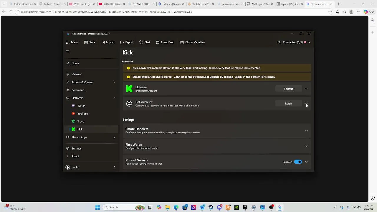377x212 pixels.
Task: Switch to the Youtube to MP3 tab
Action: point(200,4)
